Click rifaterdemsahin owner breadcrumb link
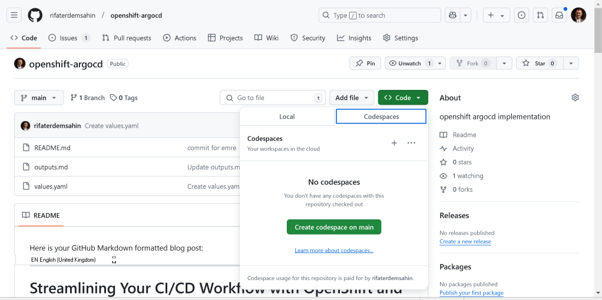Screen dimensions: 602x300 [72, 15]
